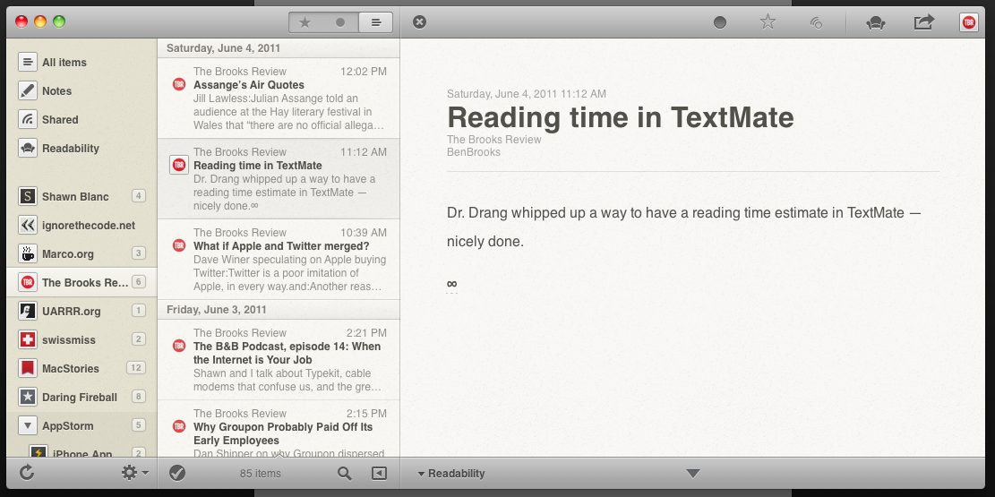Image resolution: width=995 pixels, height=497 pixels.
Task: Click BenBrooks author name
Action: coord(474,152)
